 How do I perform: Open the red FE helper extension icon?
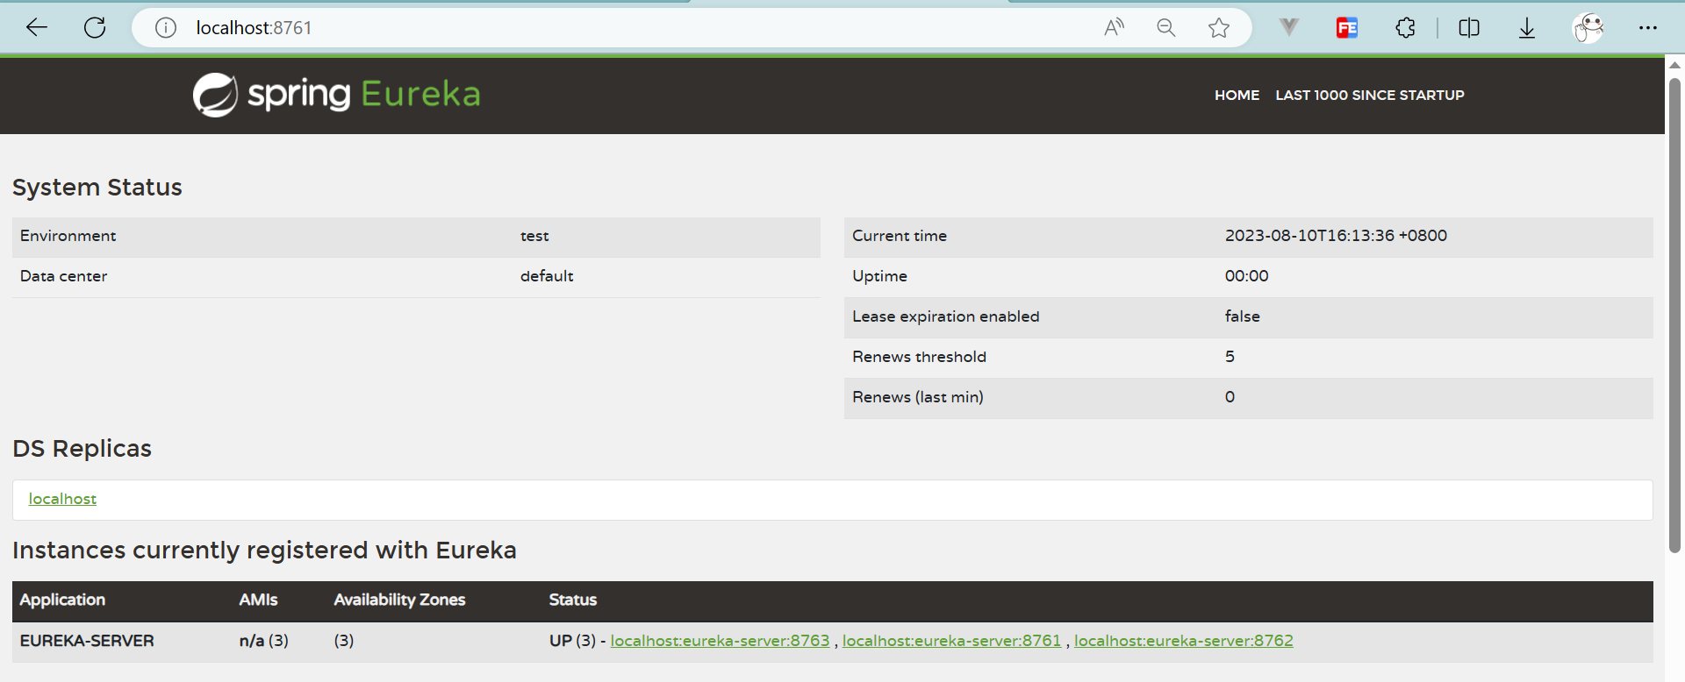tap(1347, 28)
